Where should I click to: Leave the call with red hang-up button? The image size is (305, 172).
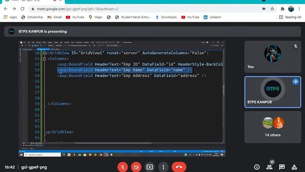pyautogui.click(x=179, y=167)
